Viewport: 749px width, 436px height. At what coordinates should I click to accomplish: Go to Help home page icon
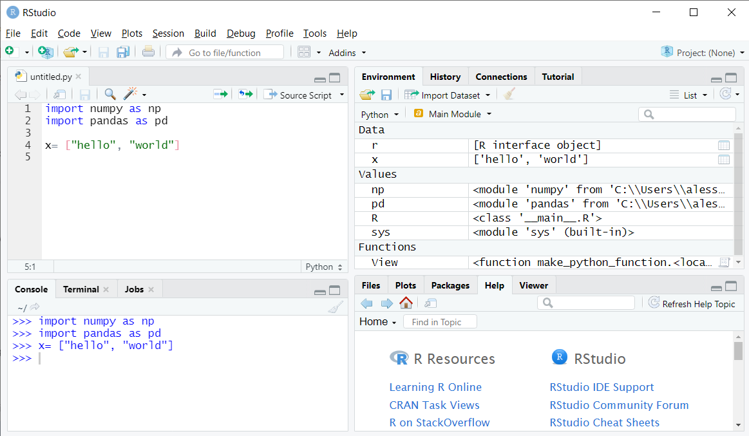point(406,303)
